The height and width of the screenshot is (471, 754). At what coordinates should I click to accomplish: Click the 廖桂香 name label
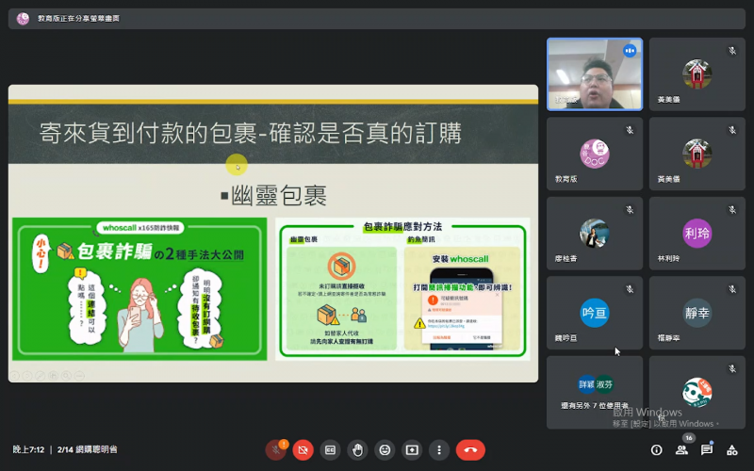tap(566, 258)
